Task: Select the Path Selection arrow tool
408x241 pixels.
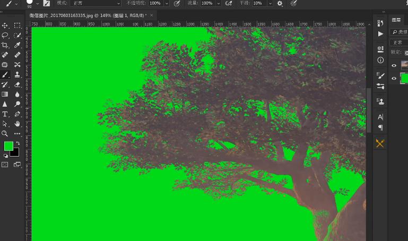Action: point(5,124)
